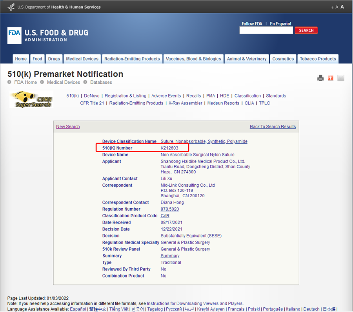Open the CLIA link

click(x=249, y=103)
